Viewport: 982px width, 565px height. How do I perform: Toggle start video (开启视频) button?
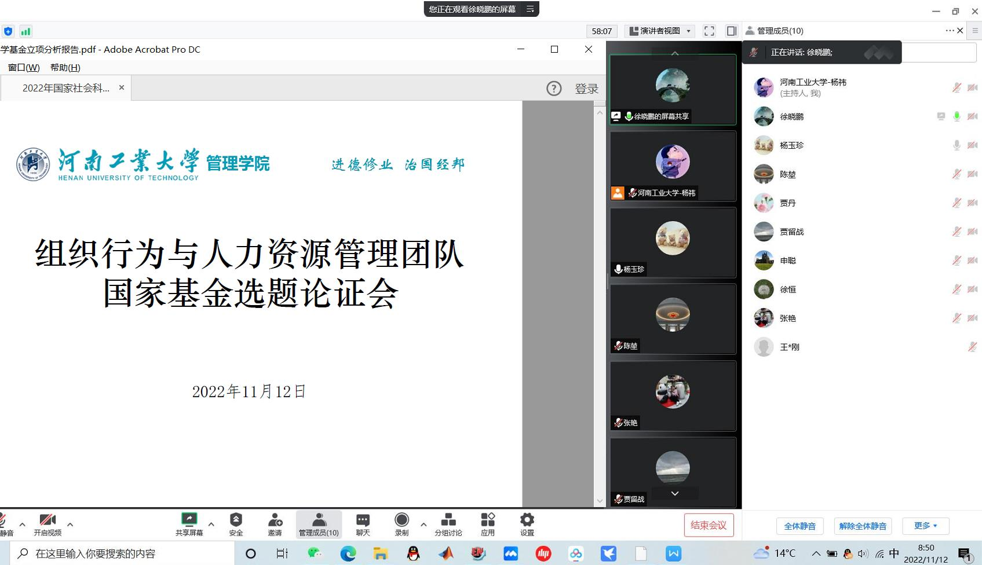coord(48,520)
